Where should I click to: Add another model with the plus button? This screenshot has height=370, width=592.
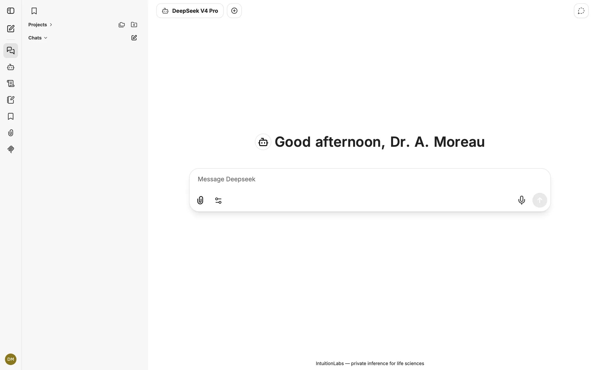coord(234,11)
